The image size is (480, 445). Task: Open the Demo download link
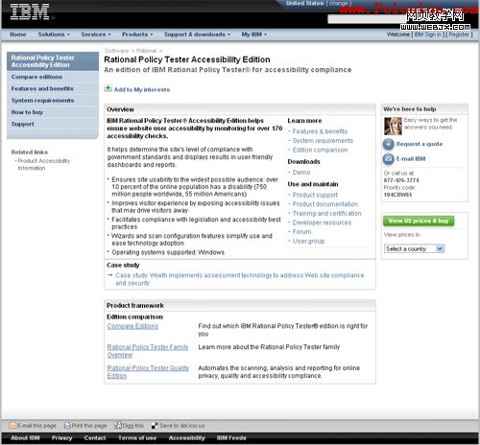click(301, 173)
